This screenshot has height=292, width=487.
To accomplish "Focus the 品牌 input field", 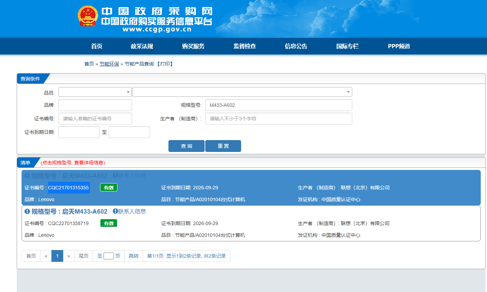I will 95,105.
